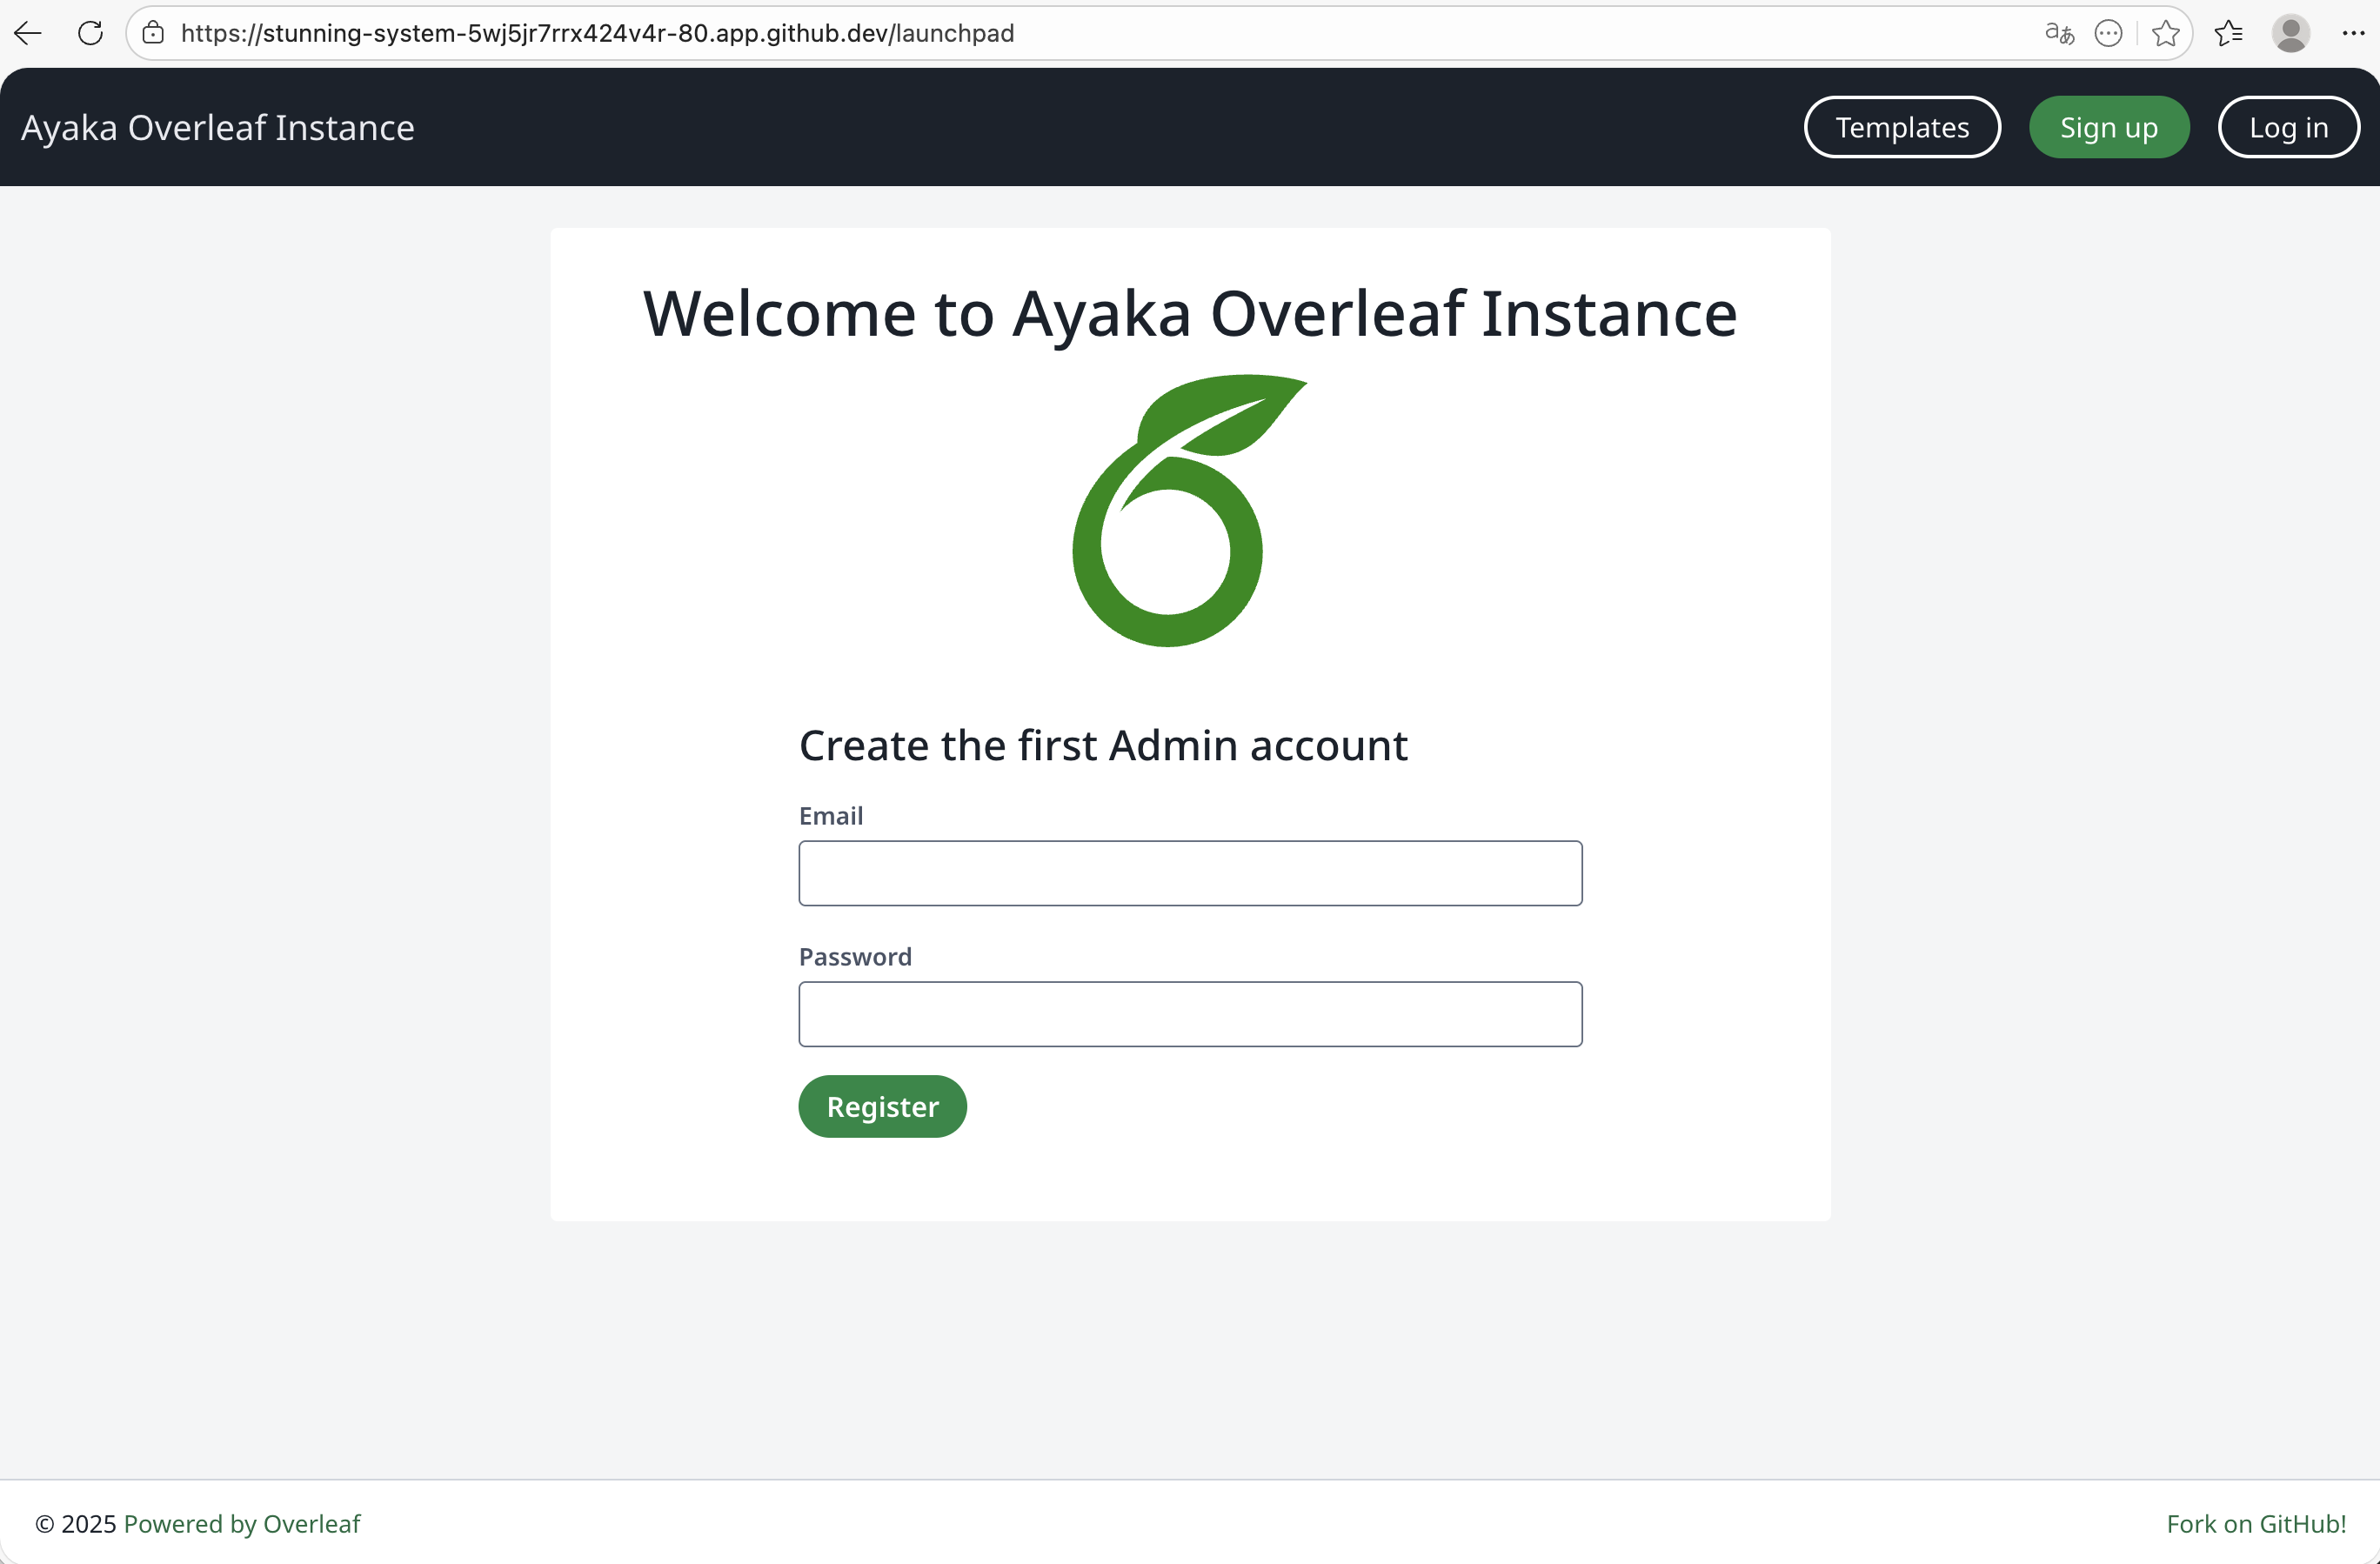Viewport: 2380px width, 1564px height.
Task: Follow the Fork on GitHub link
Action: [2255, 1523]
